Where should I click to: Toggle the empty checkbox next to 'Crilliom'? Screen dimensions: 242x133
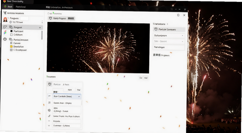coord(11,35)
